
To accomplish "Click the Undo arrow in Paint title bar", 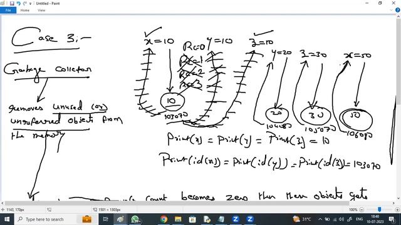I will 18,3.
